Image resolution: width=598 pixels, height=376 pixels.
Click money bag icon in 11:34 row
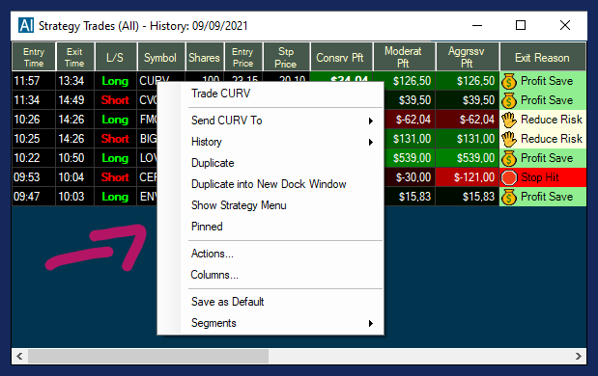pos(509,100)
